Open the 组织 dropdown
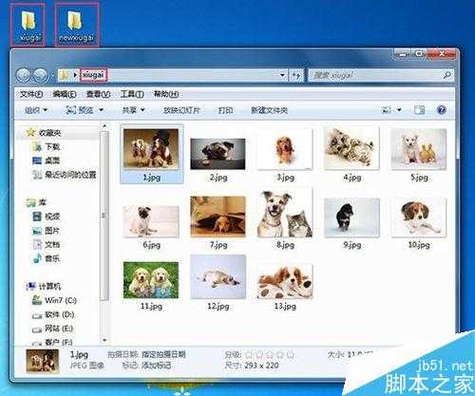Screen dimensions: 475x396 tap(36, 110)
